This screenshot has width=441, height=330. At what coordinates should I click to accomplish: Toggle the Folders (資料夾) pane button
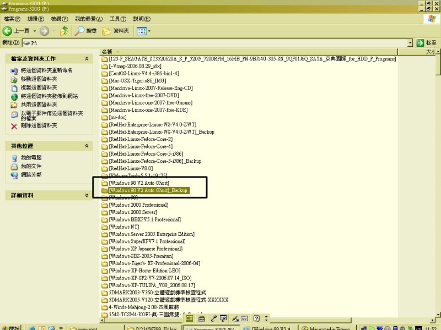click(115, 31)
